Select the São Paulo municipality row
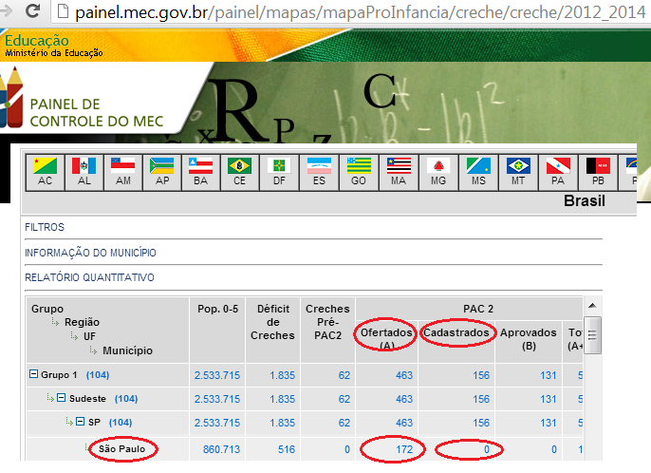The image size is (651, 473). [x=122, y=449]
